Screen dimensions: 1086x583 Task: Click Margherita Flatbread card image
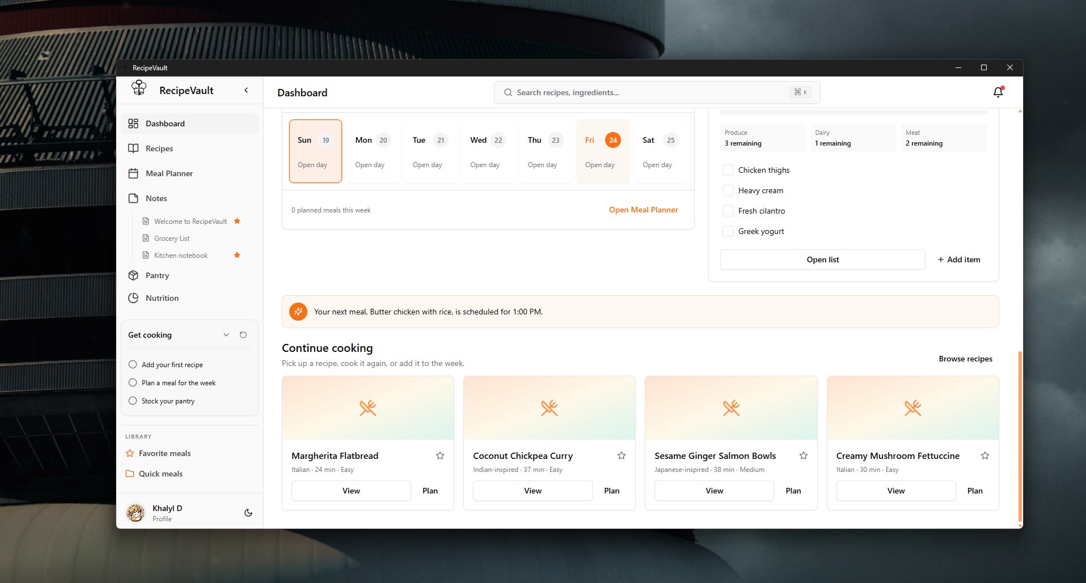368,408
